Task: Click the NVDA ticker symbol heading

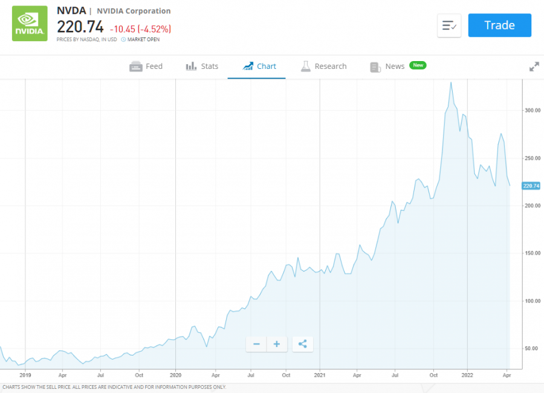Action: 71,11
